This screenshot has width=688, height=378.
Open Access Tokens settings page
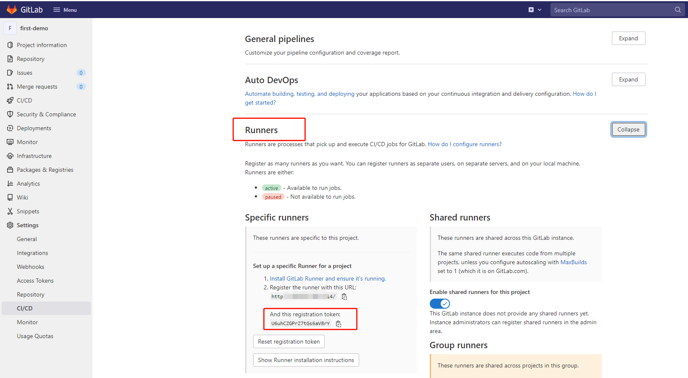pyautogui.click(x=35, y=281)
